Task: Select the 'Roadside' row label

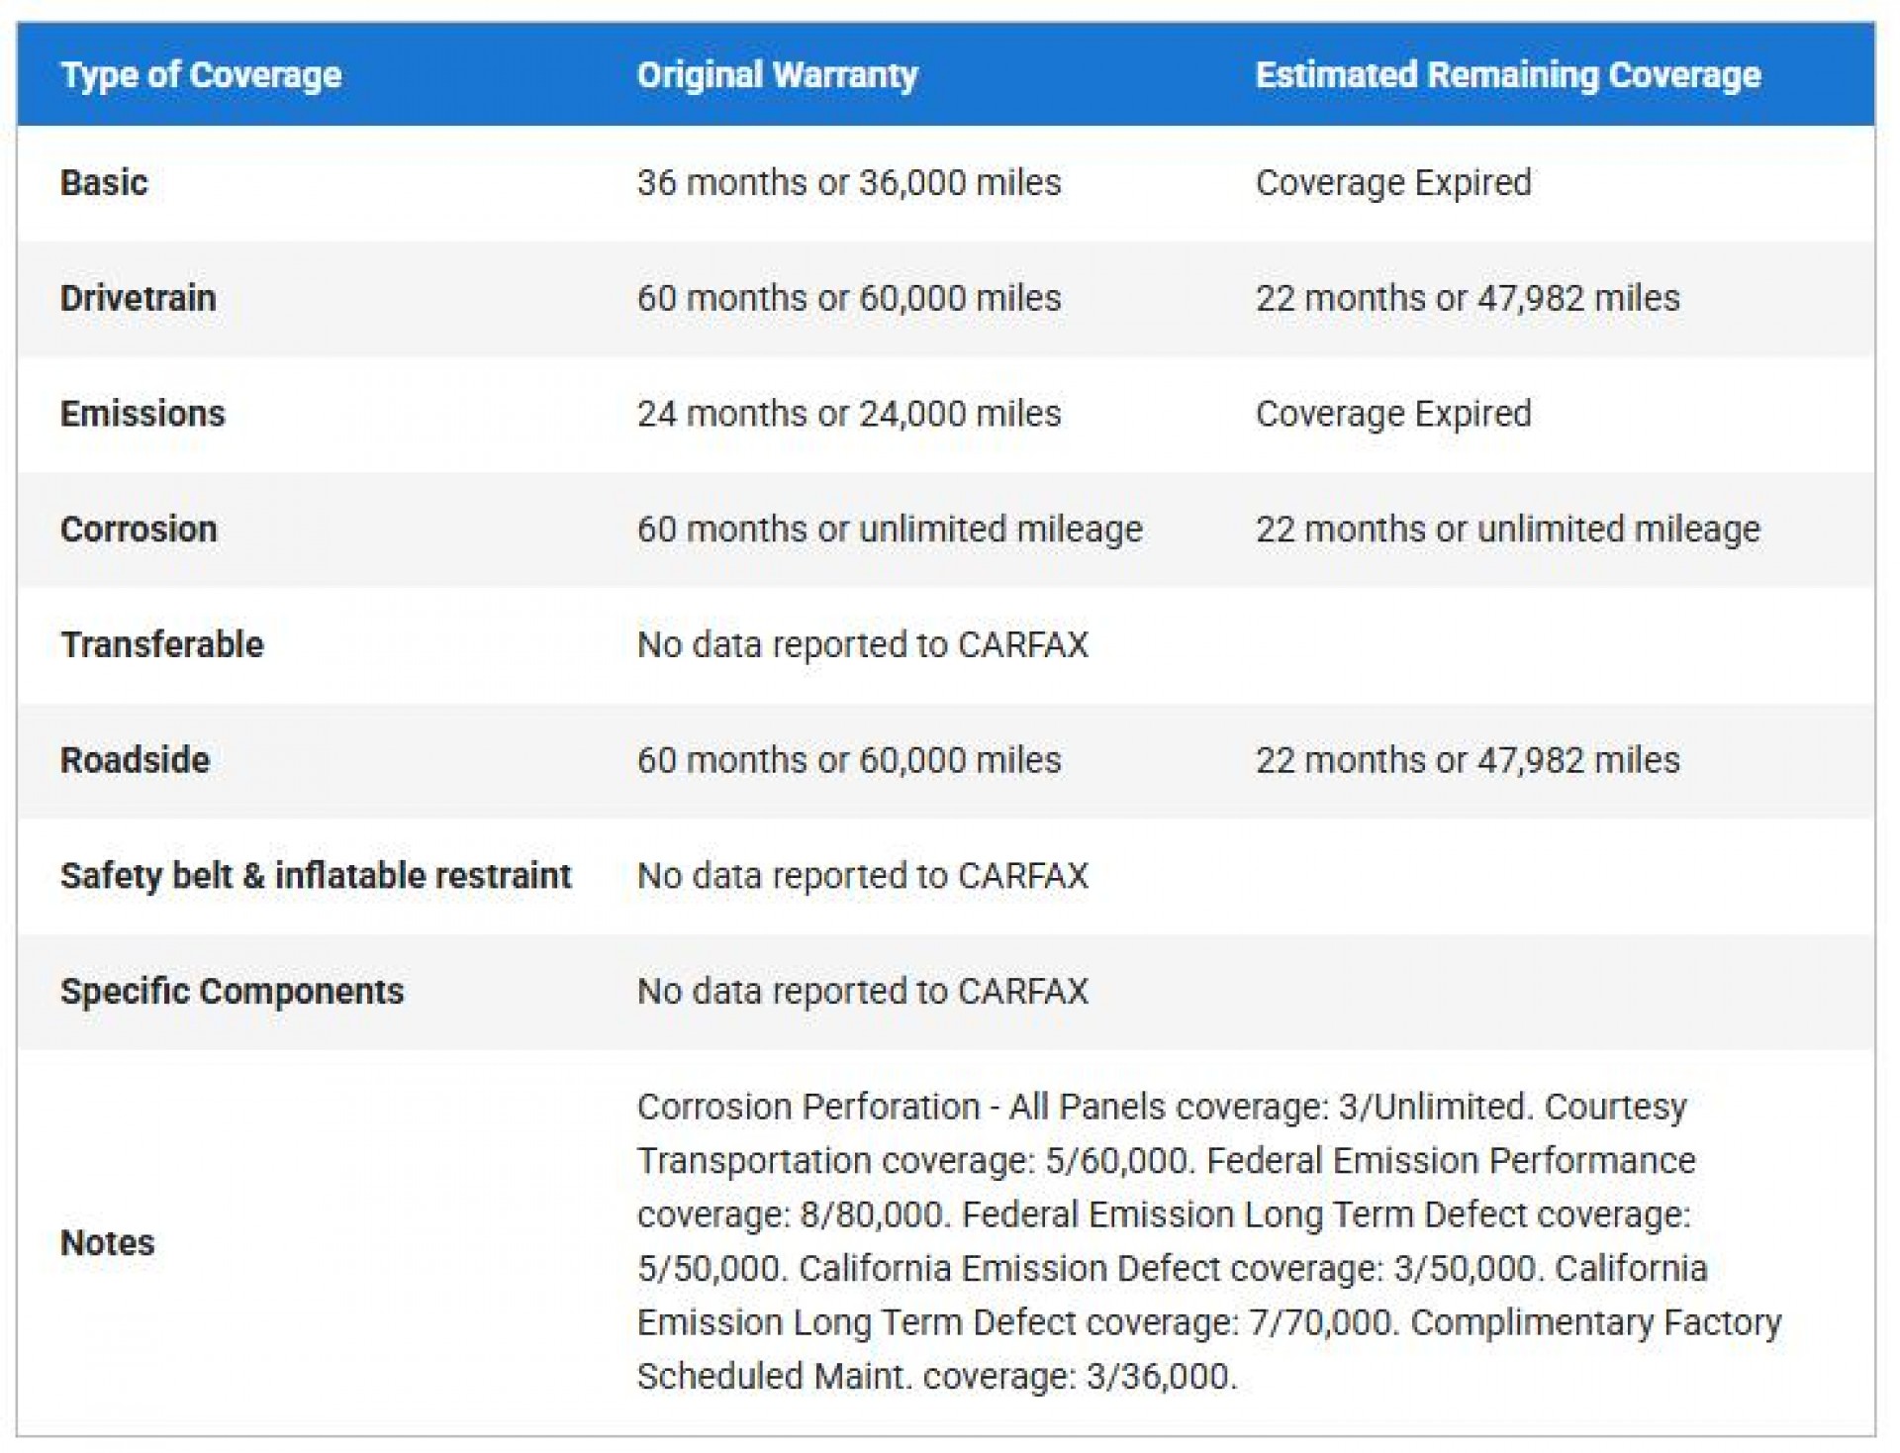Action: (135, 760)
